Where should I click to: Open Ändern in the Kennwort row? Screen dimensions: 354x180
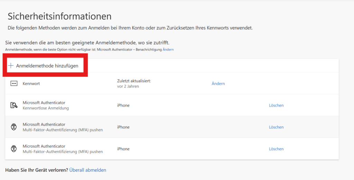click(x=218, y=83)
